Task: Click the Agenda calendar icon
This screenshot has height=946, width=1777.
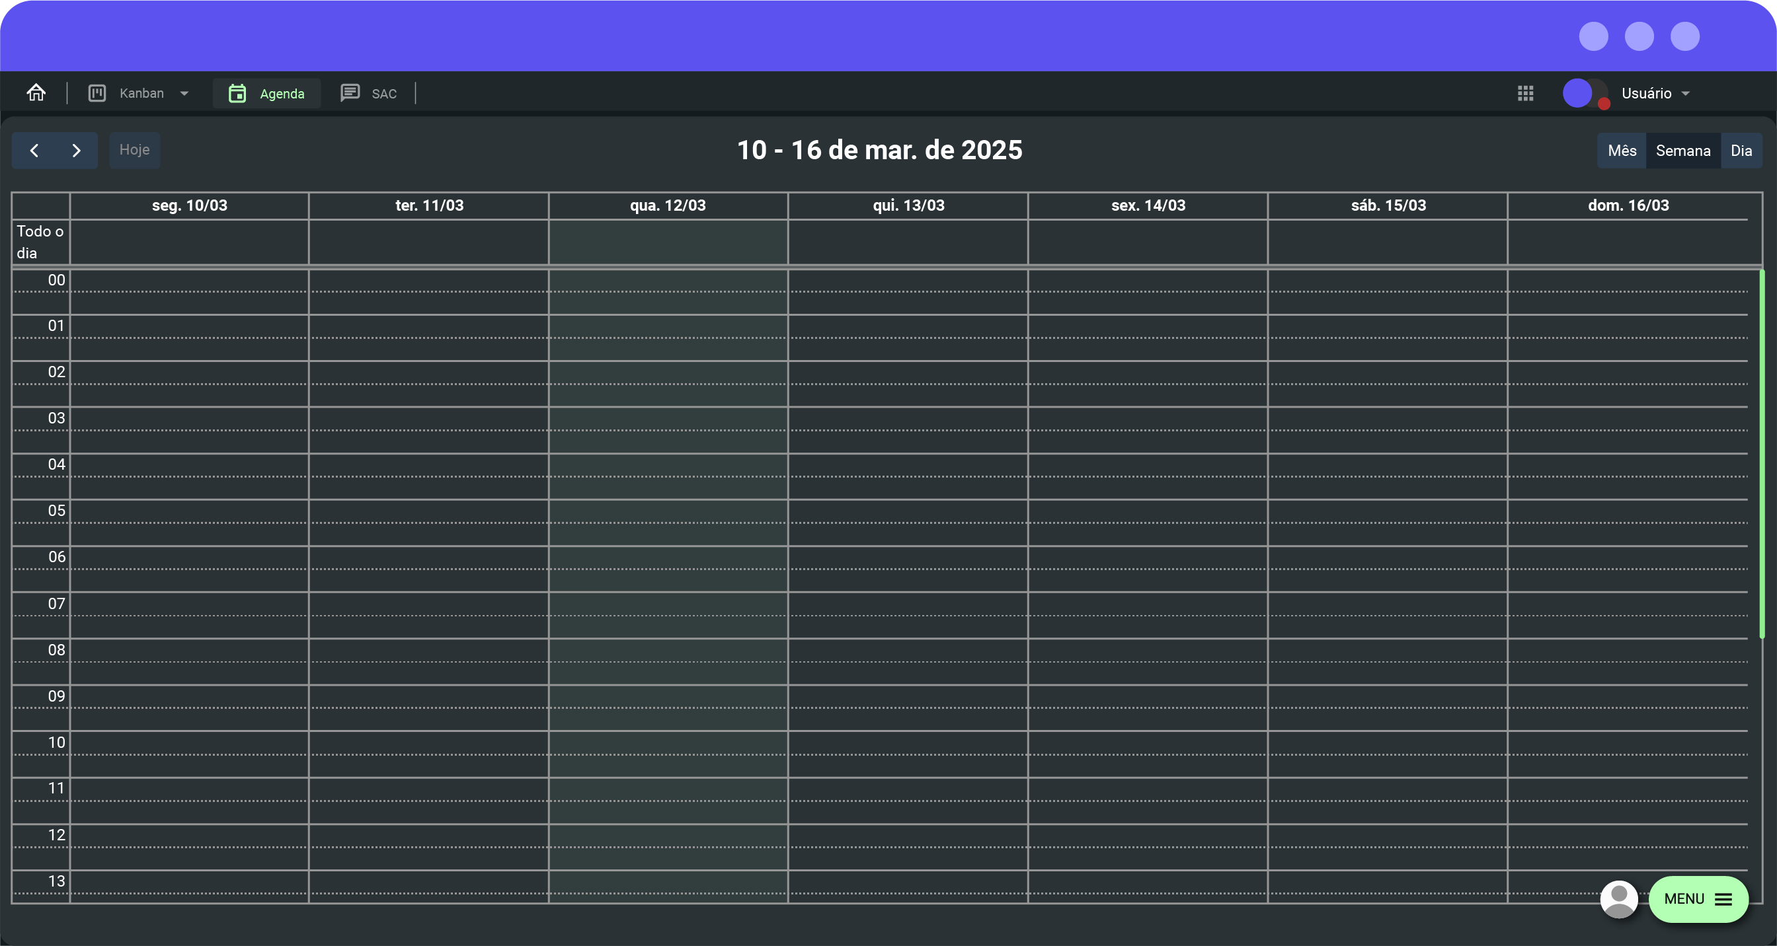Action: click(x=237, y=93)
